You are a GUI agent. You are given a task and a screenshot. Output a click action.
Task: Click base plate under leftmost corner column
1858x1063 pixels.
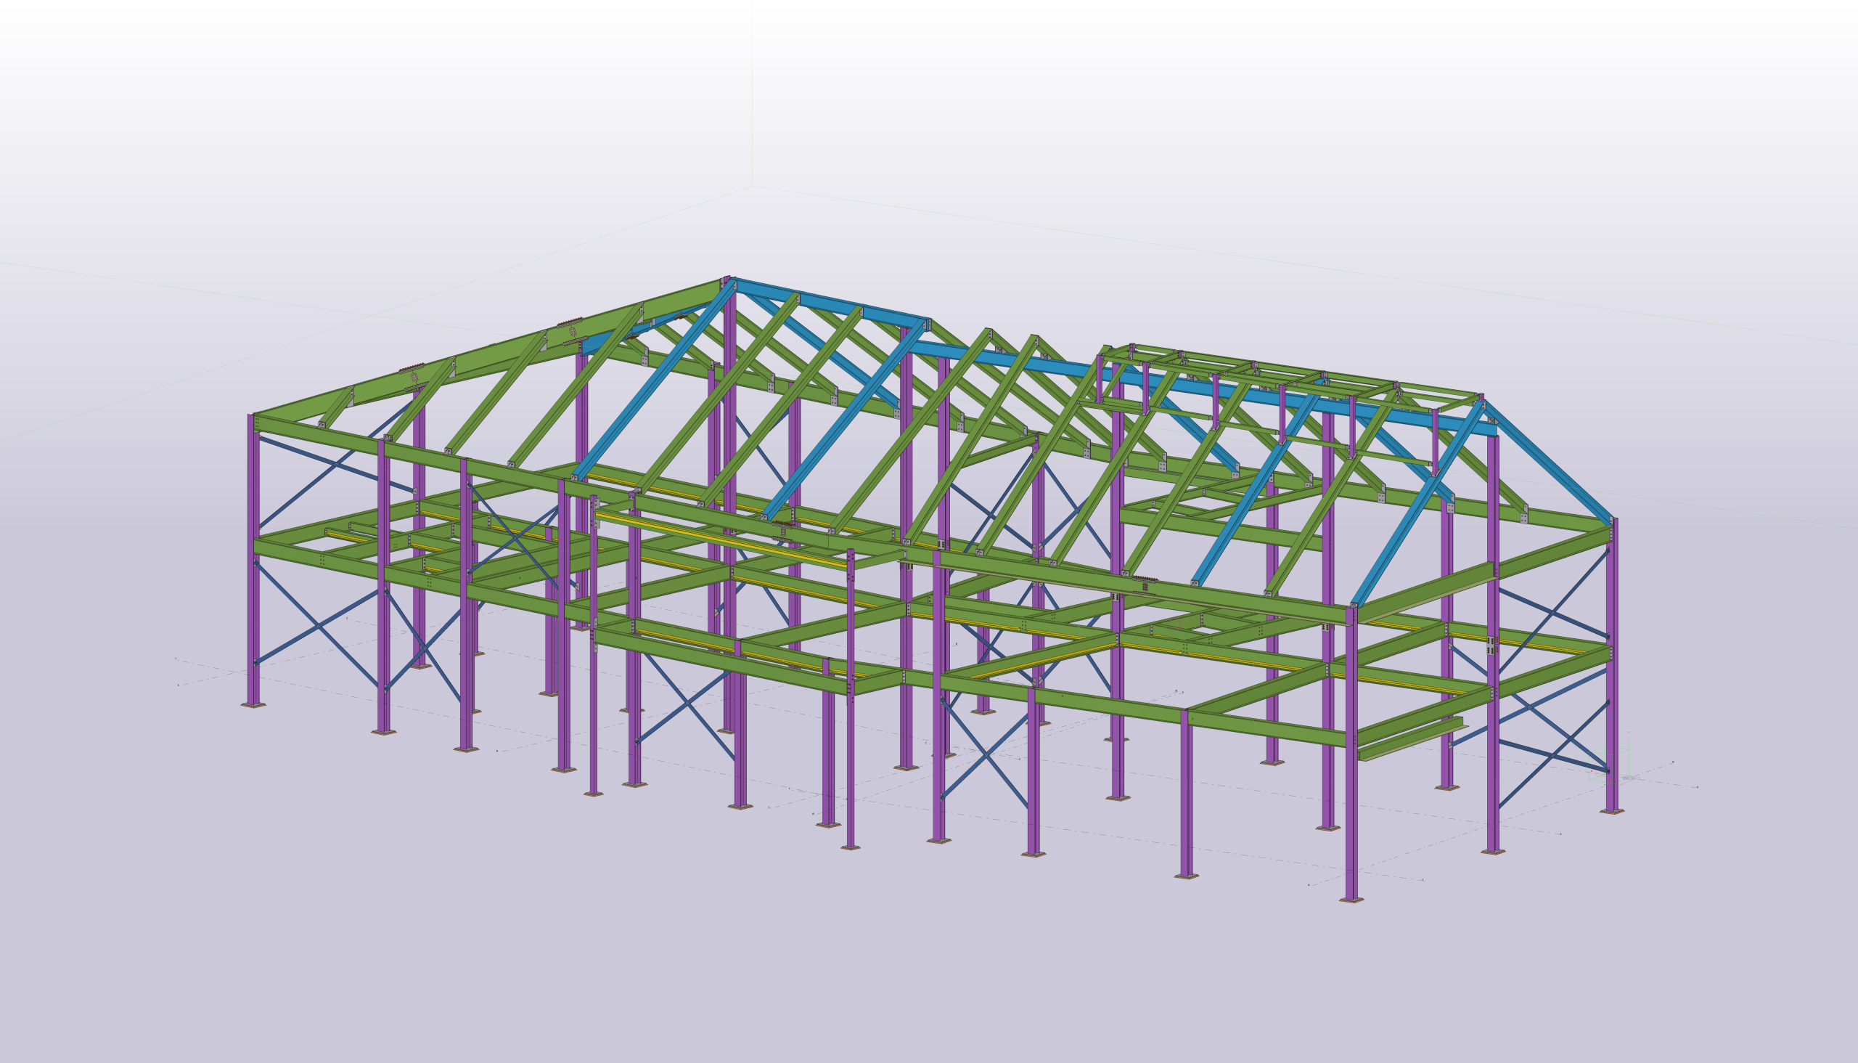(x=253, y=704)
